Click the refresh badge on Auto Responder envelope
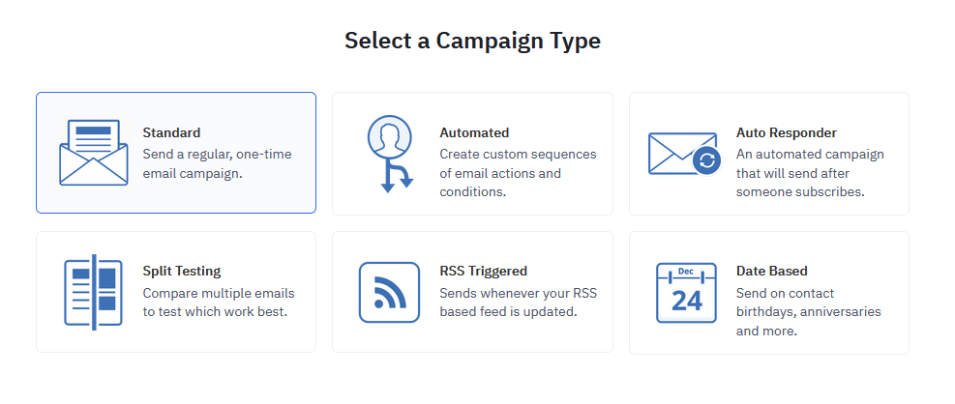The width and height of the screenshot is (955, 404). tap(707, 160)
